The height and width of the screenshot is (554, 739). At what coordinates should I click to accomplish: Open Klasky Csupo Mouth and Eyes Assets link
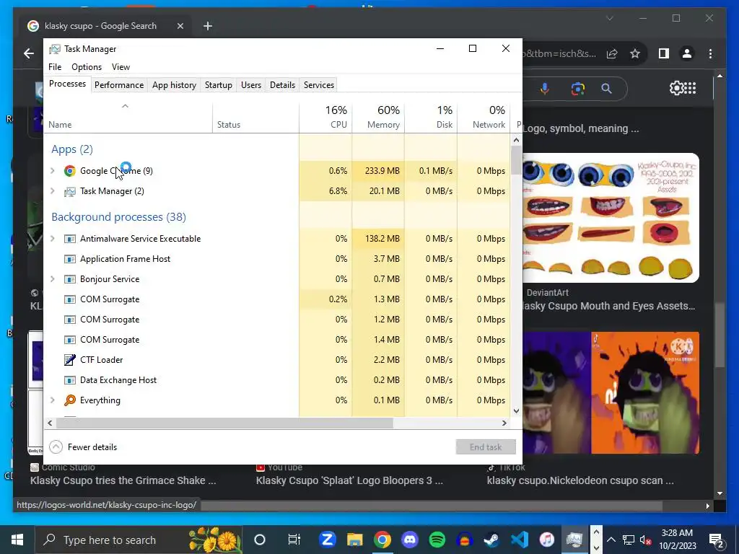click(608, 306)
